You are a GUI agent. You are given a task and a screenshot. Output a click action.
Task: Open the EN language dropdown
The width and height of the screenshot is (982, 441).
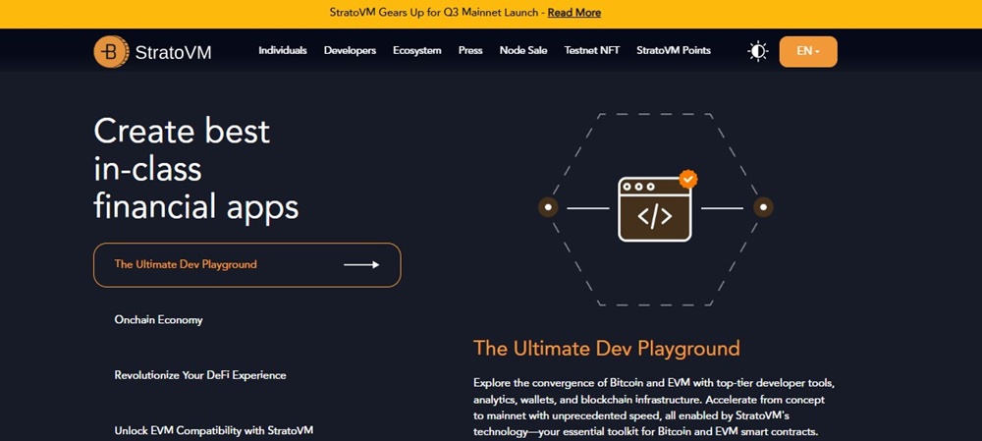(x=807, y=51)
